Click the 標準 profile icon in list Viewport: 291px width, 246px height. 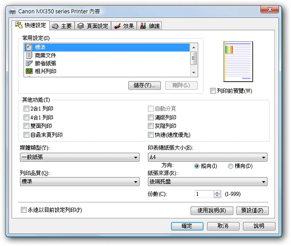tap(29, 47)
